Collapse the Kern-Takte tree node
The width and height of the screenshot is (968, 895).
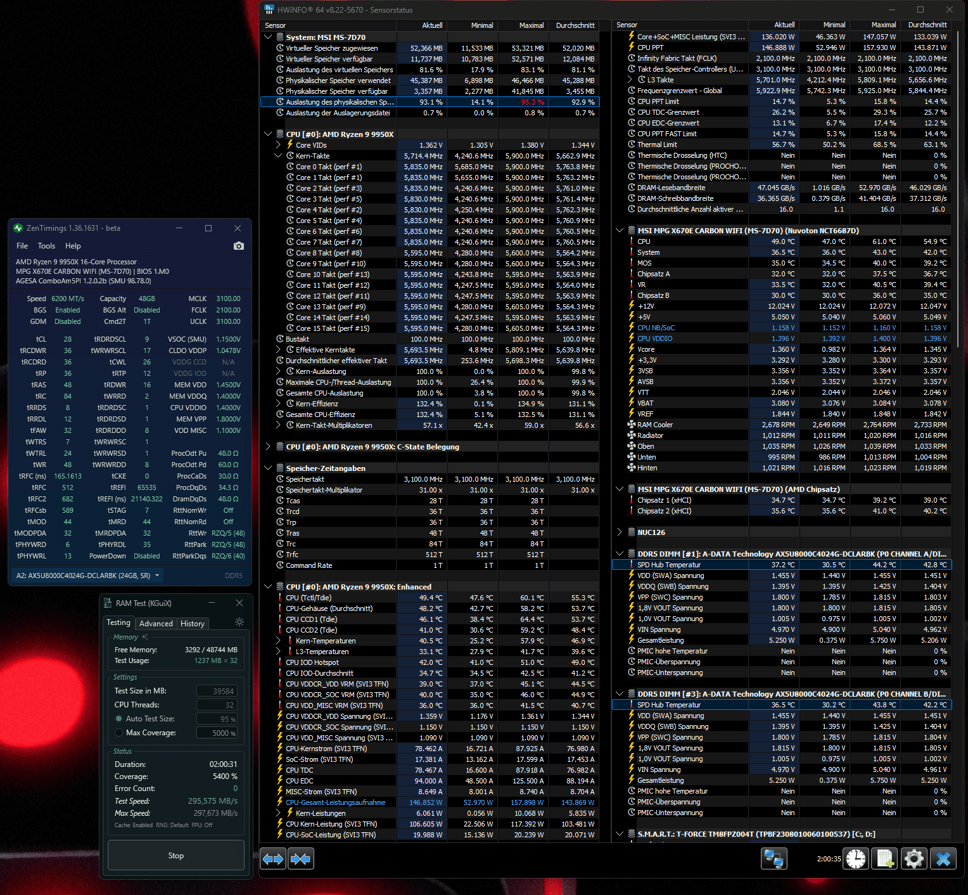click(x=278, y=156)
